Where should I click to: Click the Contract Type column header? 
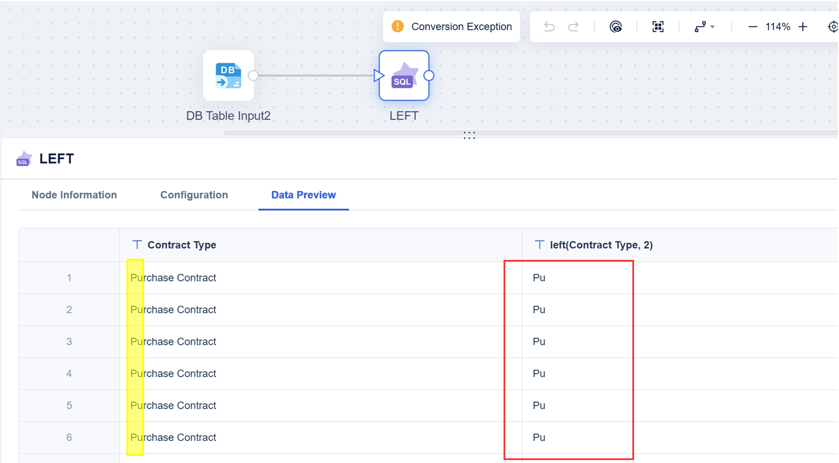(x=182, y=245)
